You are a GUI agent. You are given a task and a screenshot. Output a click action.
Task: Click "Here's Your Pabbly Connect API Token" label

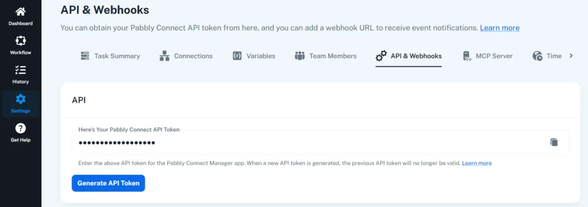coord(129,130)
